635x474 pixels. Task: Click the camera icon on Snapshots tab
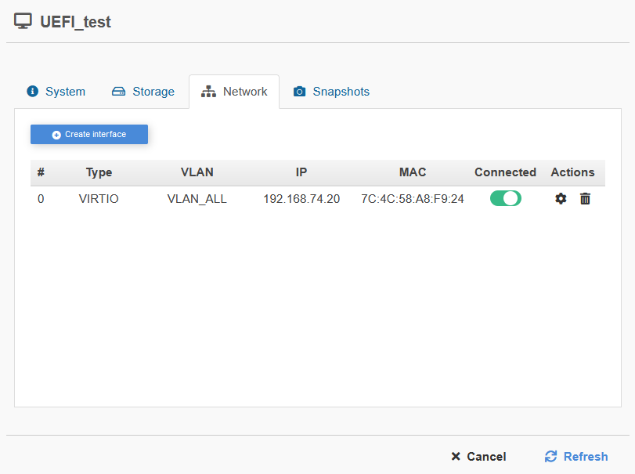click(x=299, y=92)
